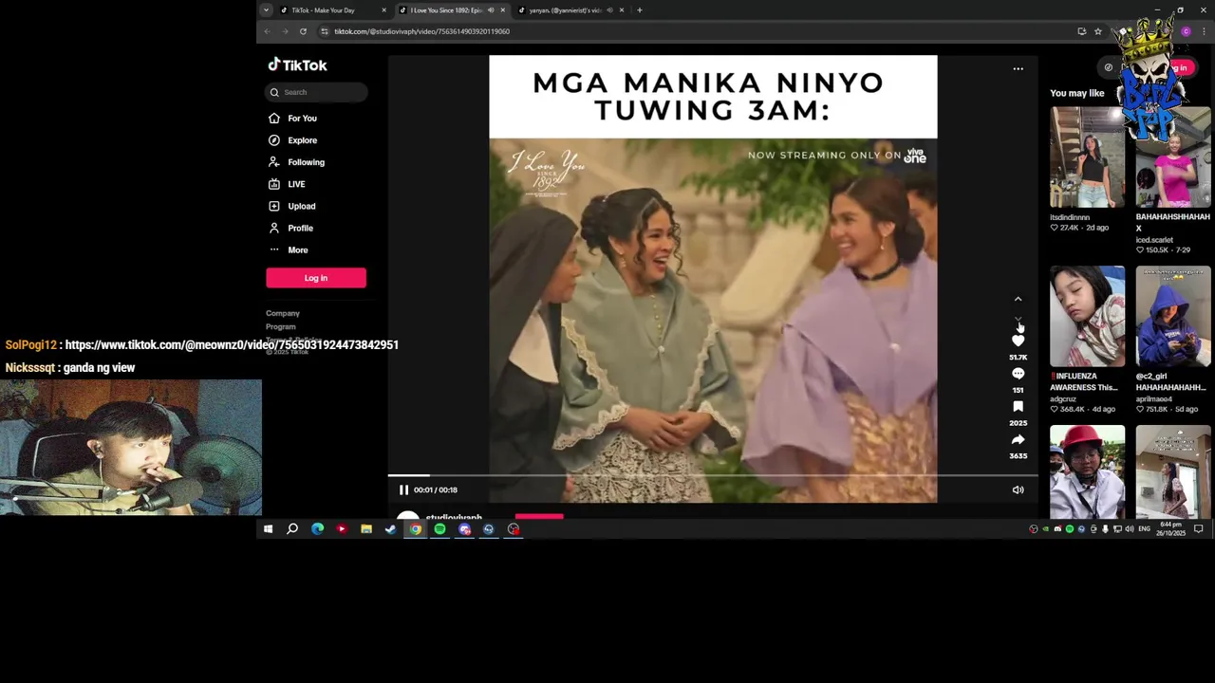
Task: Open red helmet video thumbnail
Action: tap(1087, 471)
